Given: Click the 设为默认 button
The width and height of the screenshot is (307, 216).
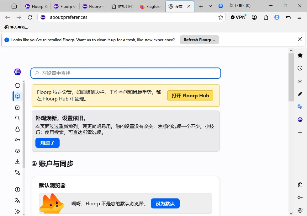Looking at the screenshot, I should pyautogui.click(x=165, y=204).
